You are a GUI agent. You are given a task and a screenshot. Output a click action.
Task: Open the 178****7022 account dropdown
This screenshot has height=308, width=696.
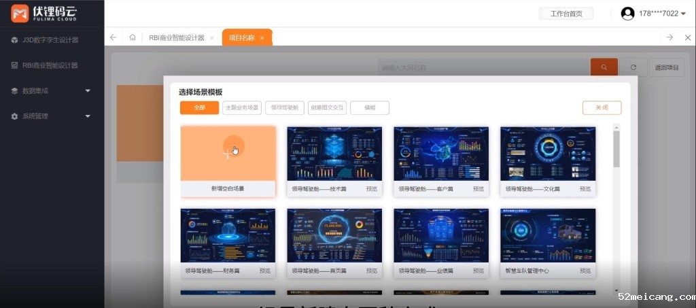click(x=662, y=14)
